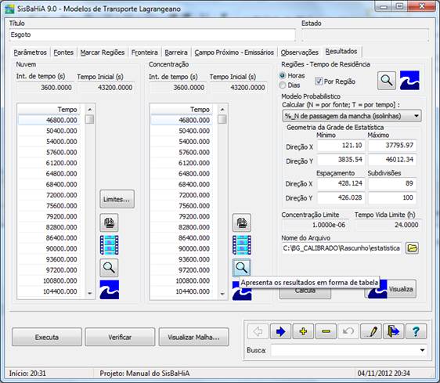
Task: Toggle the Por Região checkbox
Action: [319, 81]
